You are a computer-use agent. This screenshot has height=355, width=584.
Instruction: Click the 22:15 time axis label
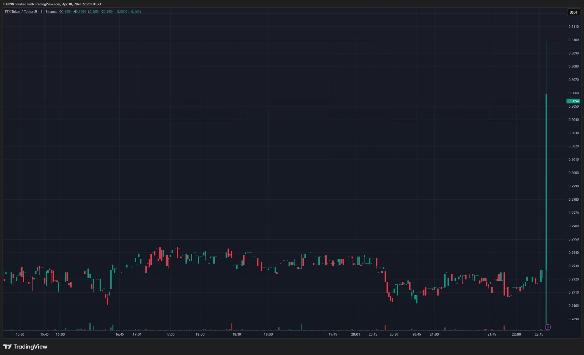539,334
